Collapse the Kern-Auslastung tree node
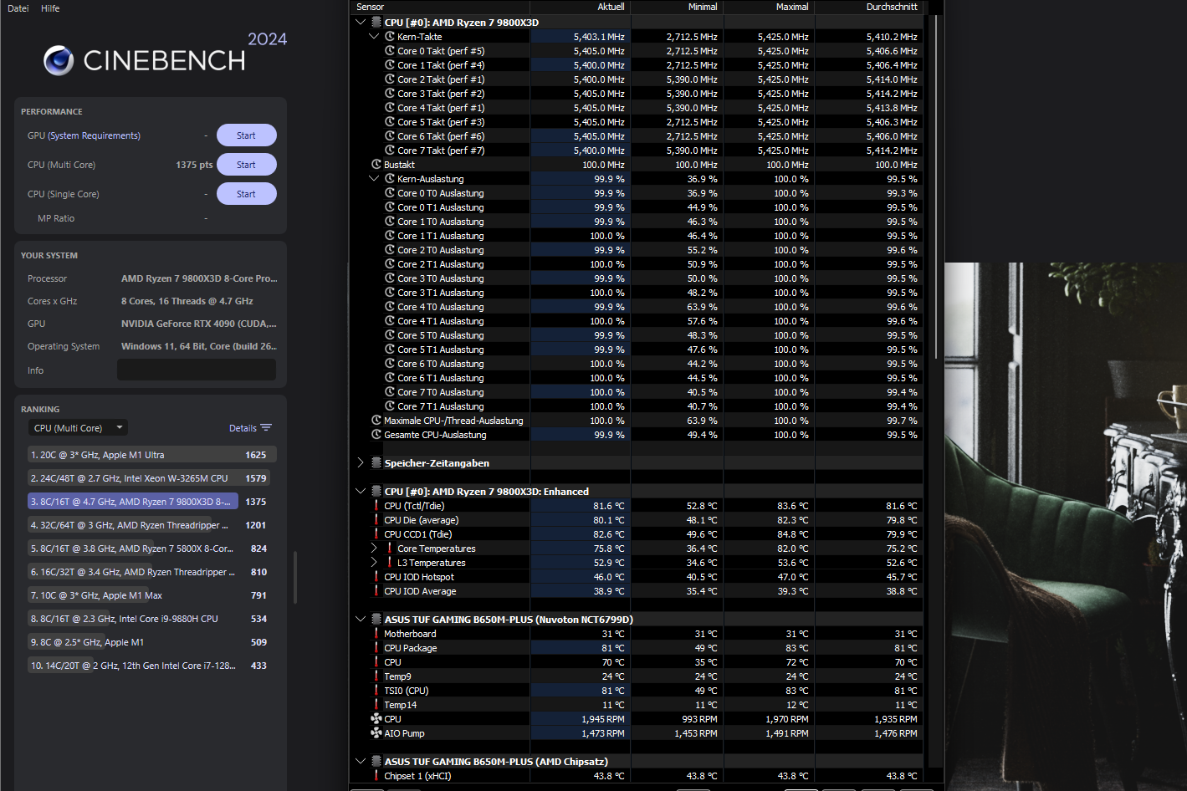1187x791 pixels. (374, 179)
